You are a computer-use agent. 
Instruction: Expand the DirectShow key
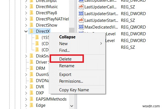click(26, 25)
